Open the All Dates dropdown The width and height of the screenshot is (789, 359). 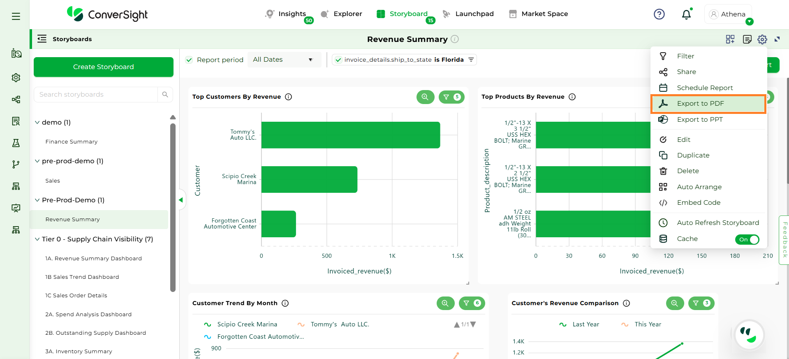283,60
